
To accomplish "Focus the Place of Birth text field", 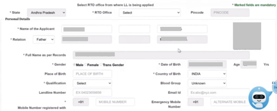I will coord(92,74).
